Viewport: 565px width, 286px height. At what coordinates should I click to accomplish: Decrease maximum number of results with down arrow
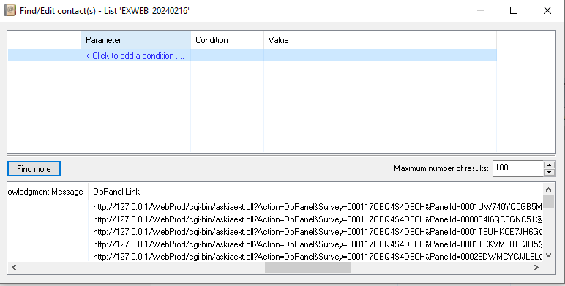549,172
